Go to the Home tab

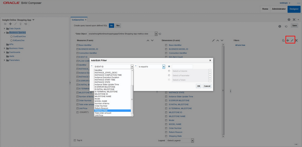[265, 9]
